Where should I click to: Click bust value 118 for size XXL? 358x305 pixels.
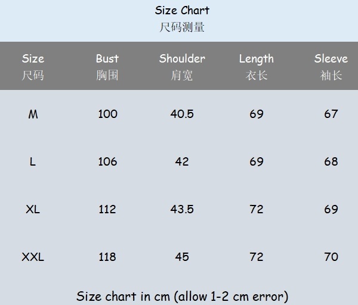point(107,257)
